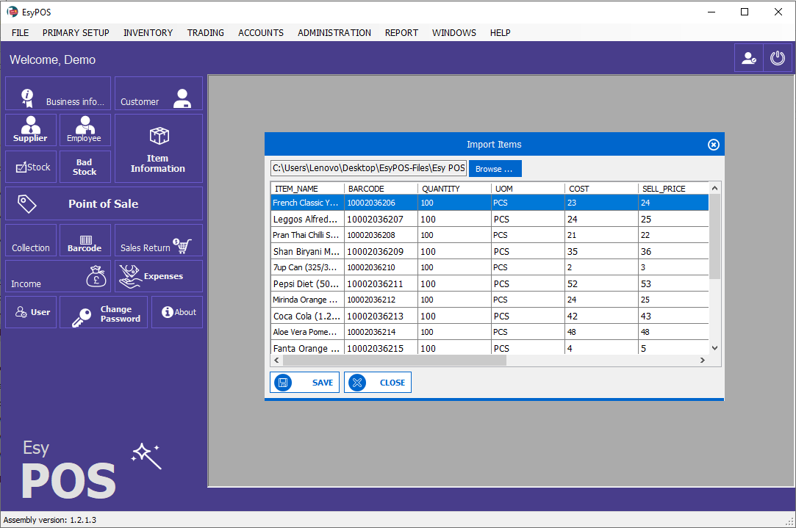Select the Shan Biryani M... row
The height and width of the screenshot is (528, 796).
click(x=490, y=252)
